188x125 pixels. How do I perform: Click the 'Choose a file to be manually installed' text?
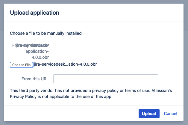click(x=46, y=33)
